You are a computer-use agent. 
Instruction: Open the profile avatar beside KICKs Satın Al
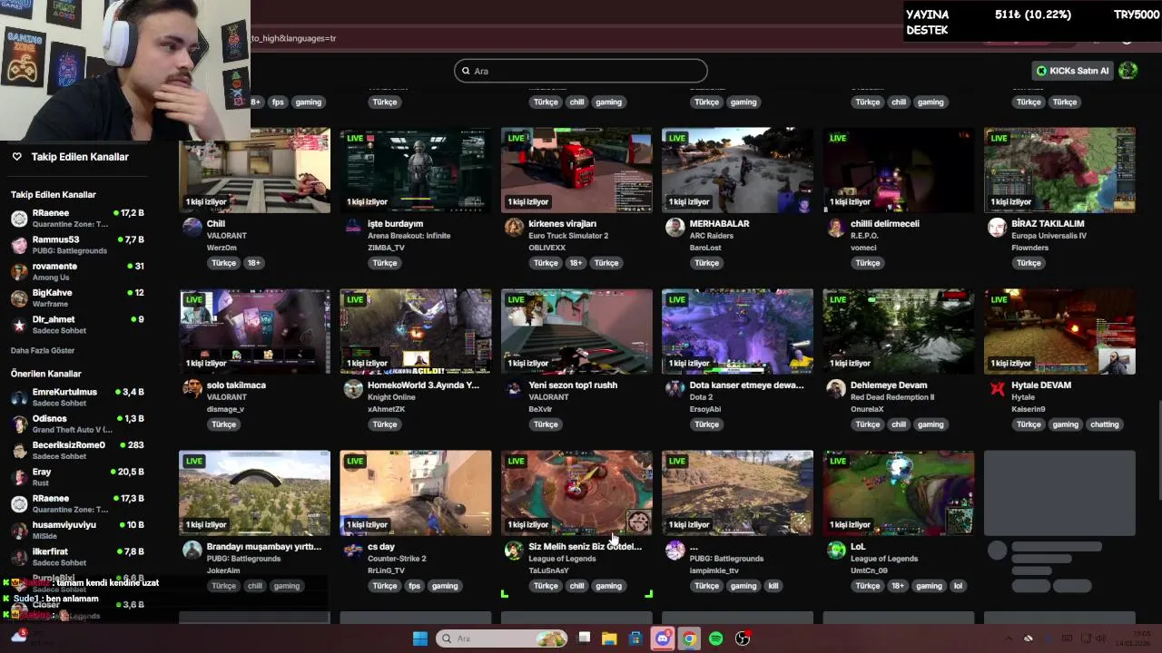coord(1128,71)
